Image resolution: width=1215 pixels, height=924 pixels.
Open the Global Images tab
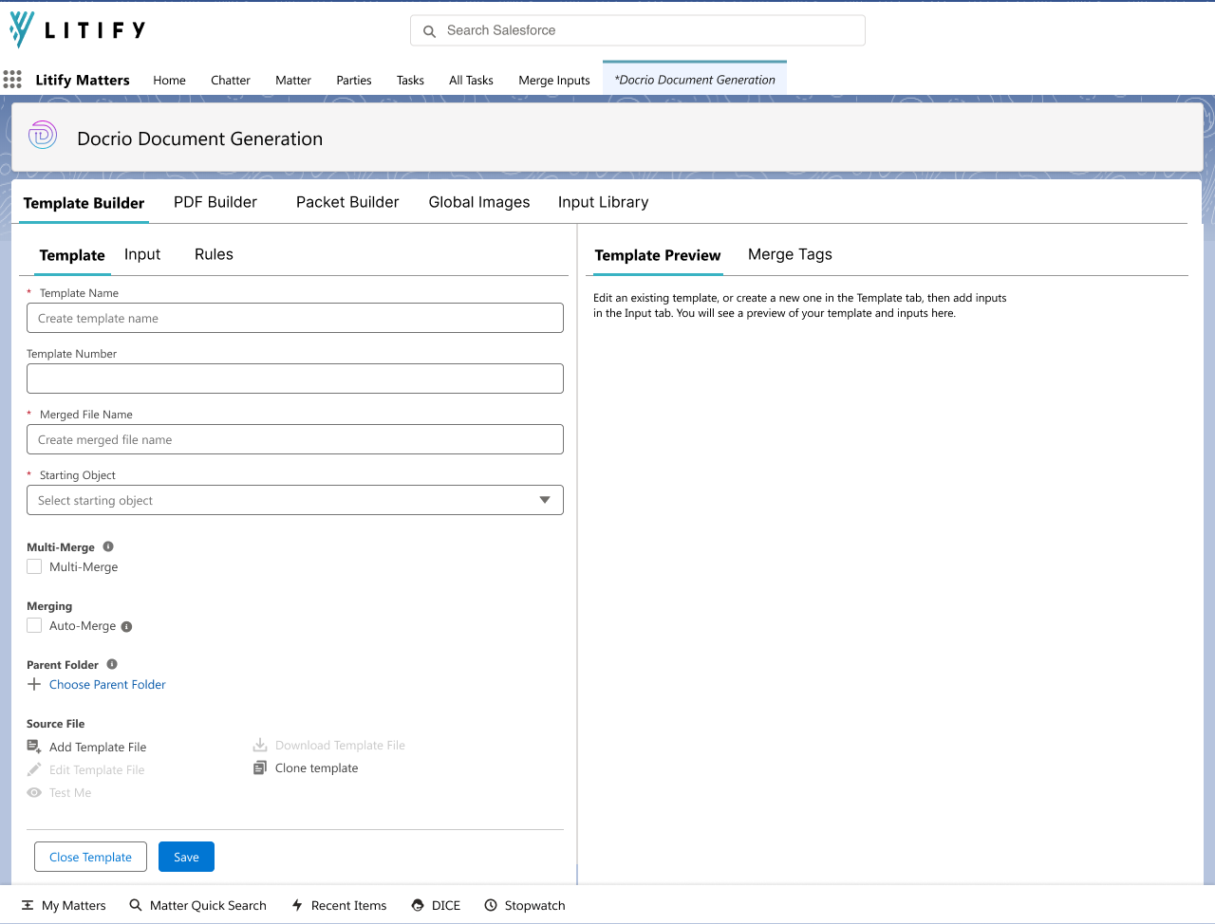pos(479,202)
